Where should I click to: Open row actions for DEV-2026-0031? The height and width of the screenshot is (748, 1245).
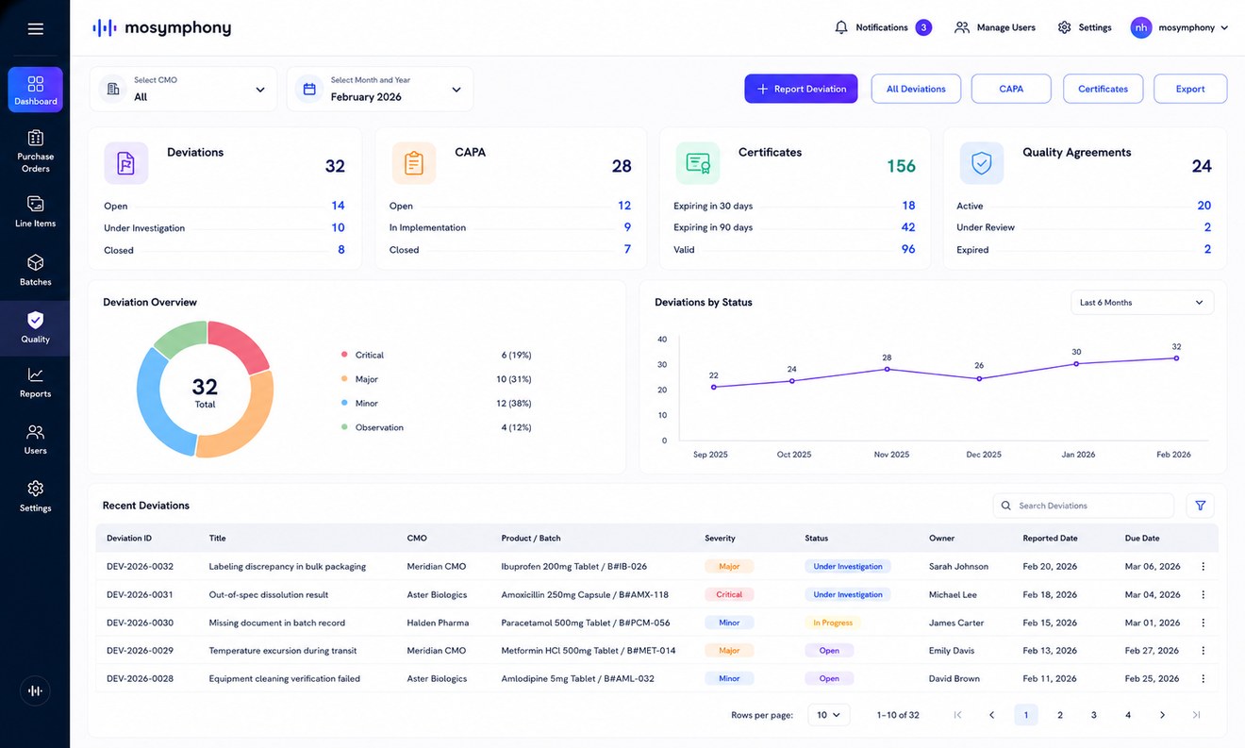click(1203, 595)
